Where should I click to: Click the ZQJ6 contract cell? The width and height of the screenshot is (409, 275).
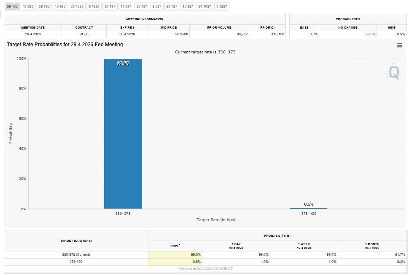pyautogui.click(x=84, y=34)
